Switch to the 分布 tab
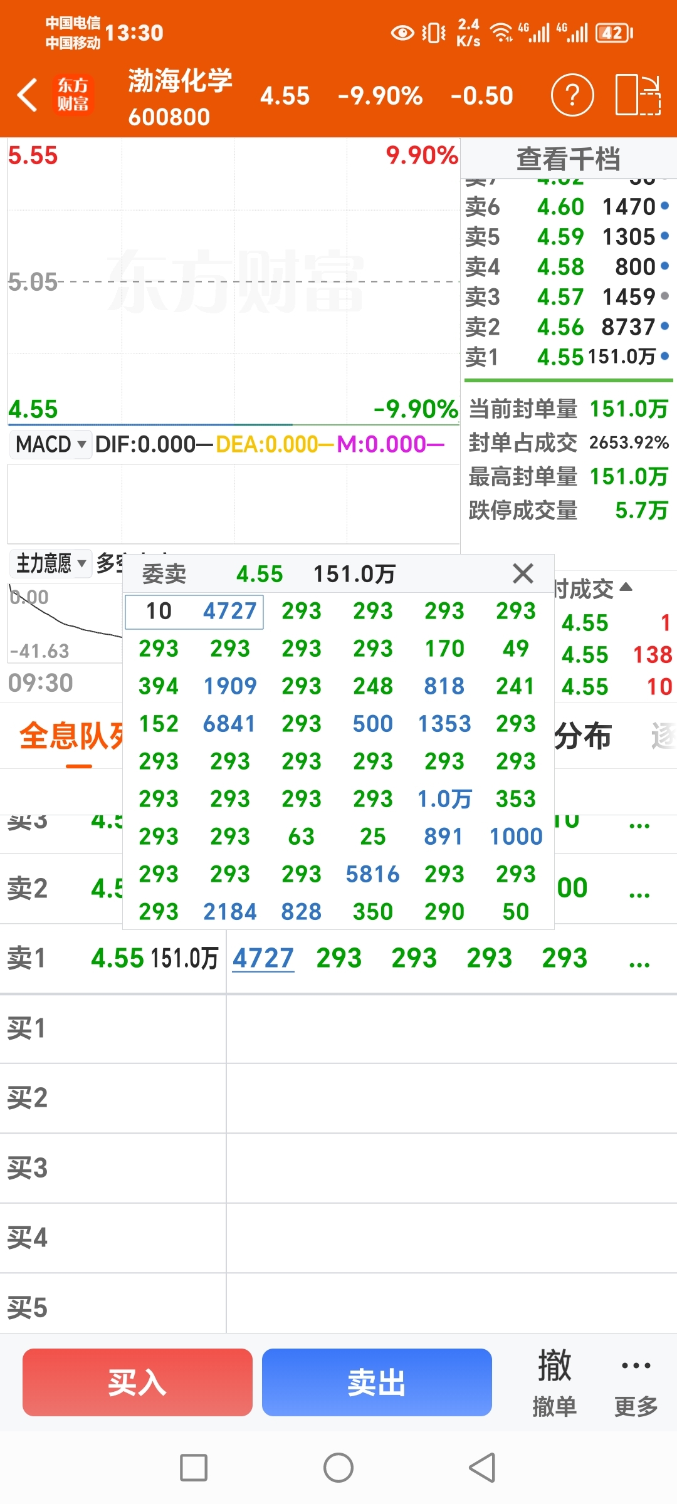The height and width of the screenshot is (1504, 677). click(583, 736)
